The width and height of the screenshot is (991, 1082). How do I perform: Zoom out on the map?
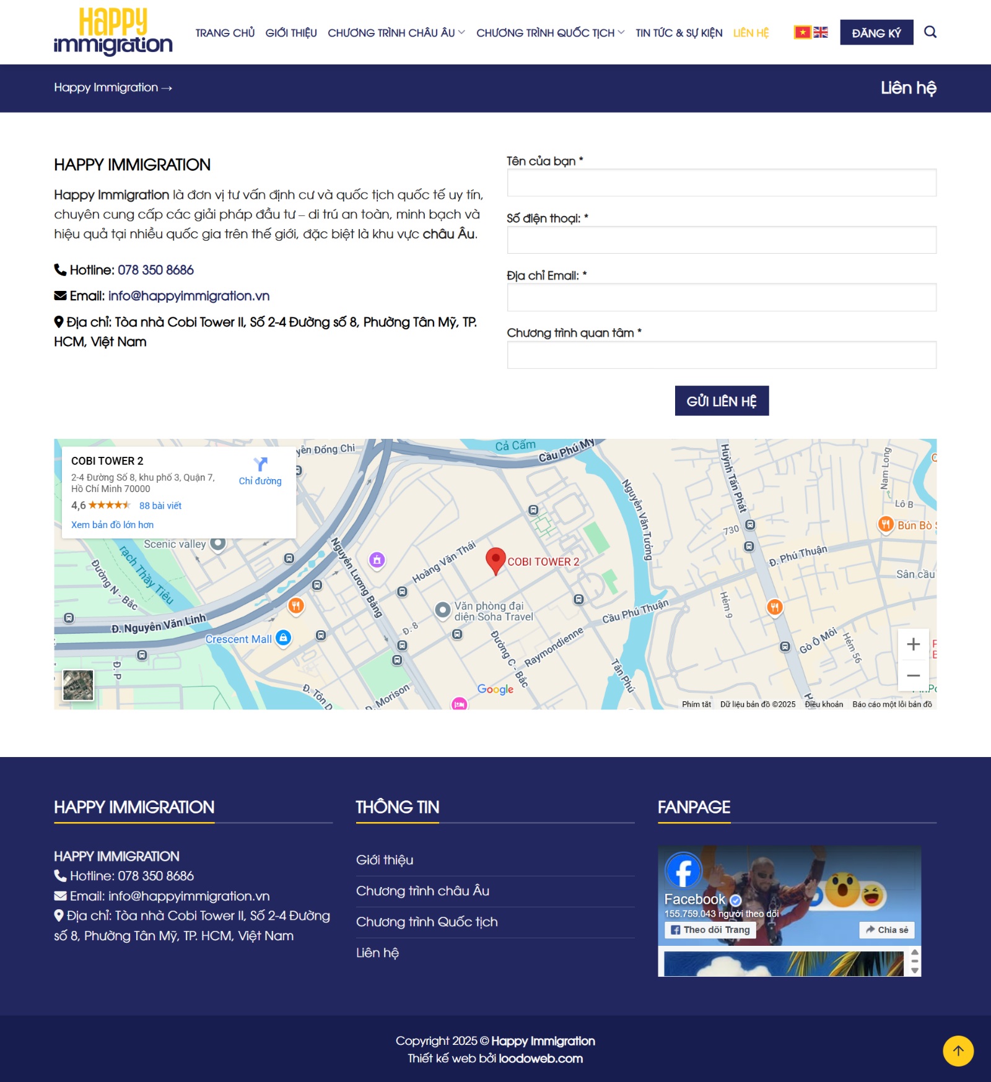coord(913,675)
